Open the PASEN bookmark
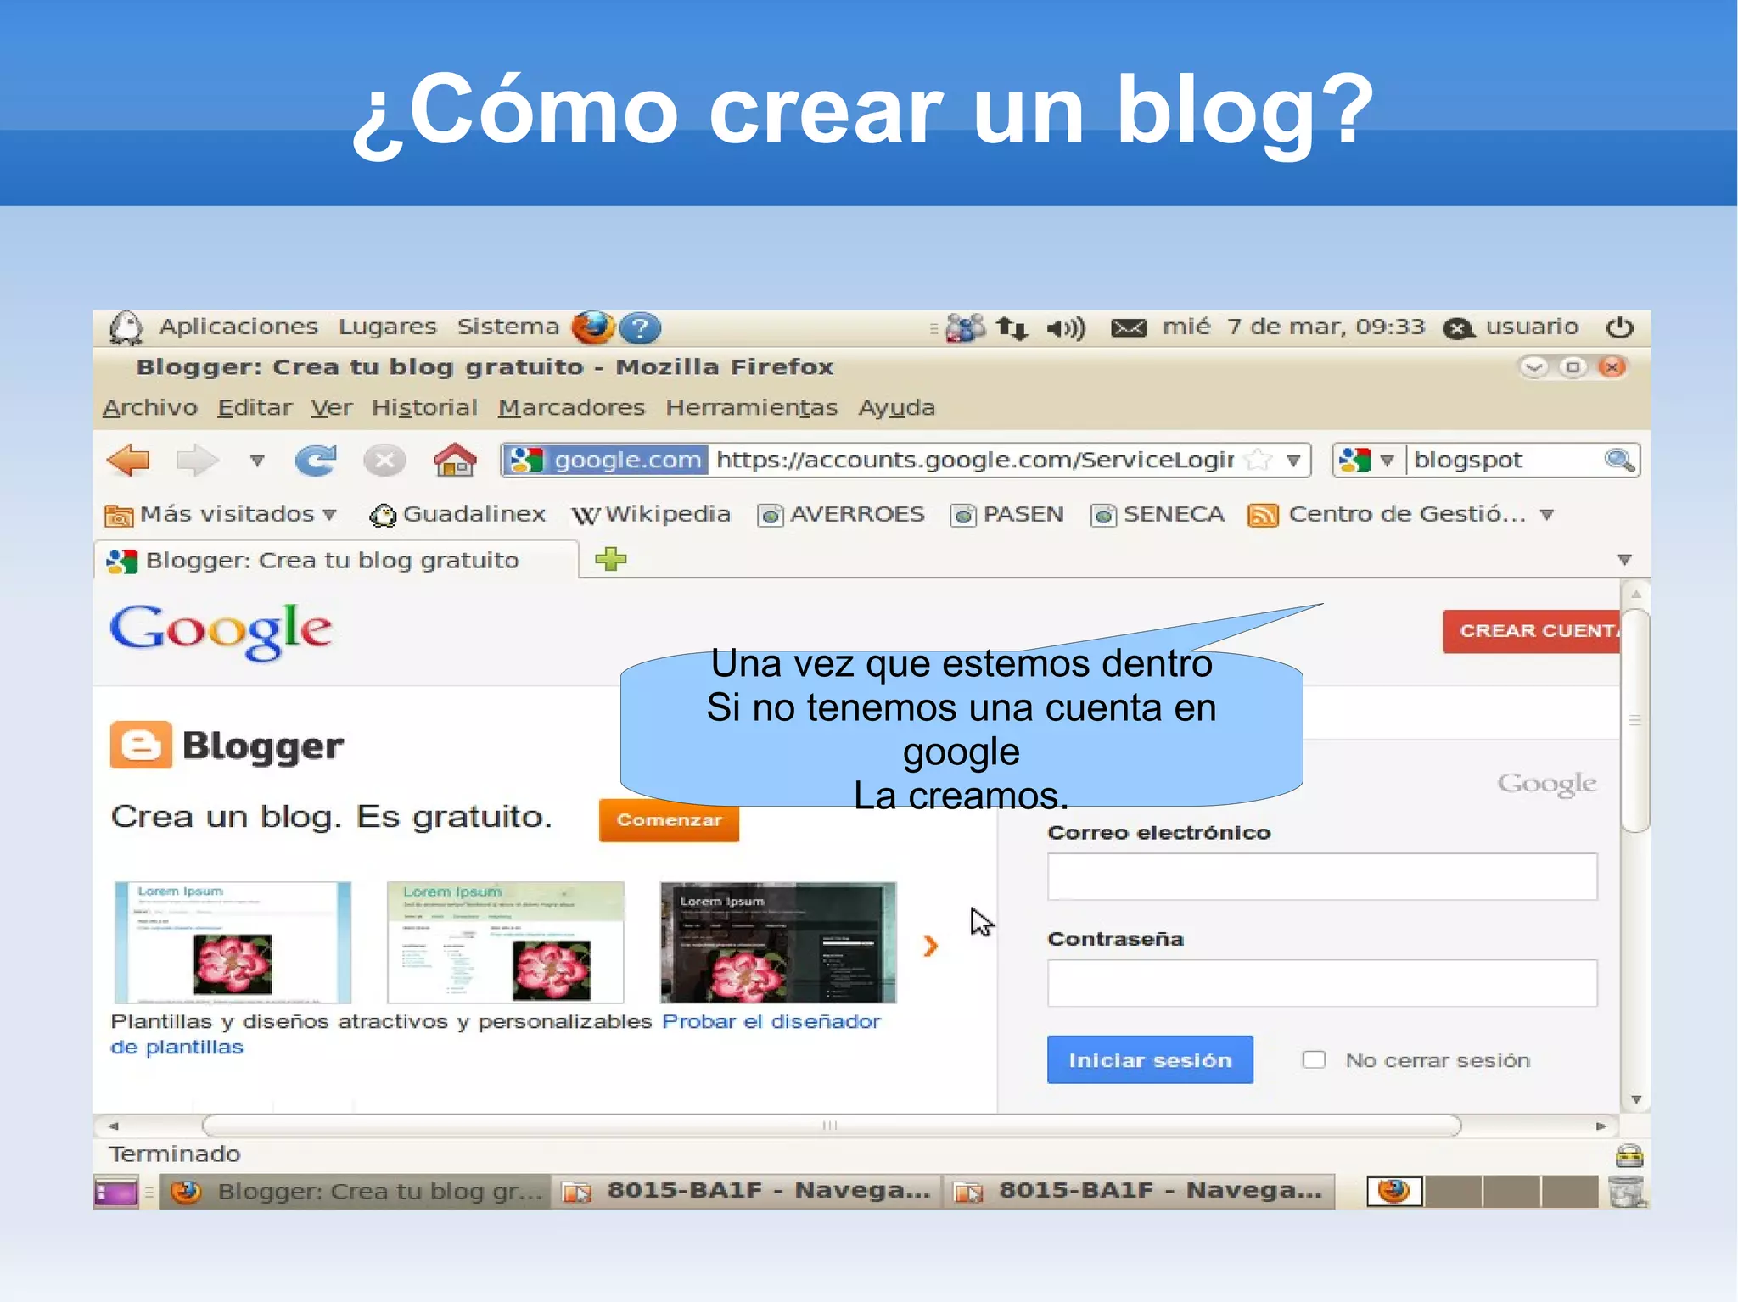This screenshot has width=1738, height=1302. click(1007, 514)
